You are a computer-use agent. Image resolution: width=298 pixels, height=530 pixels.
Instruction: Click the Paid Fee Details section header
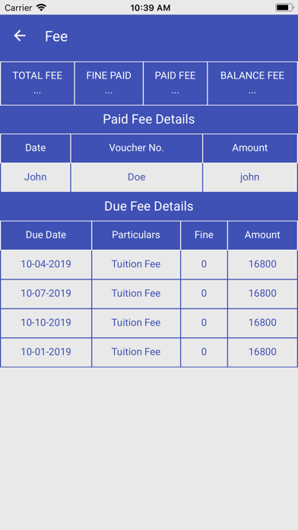(149, 120)
